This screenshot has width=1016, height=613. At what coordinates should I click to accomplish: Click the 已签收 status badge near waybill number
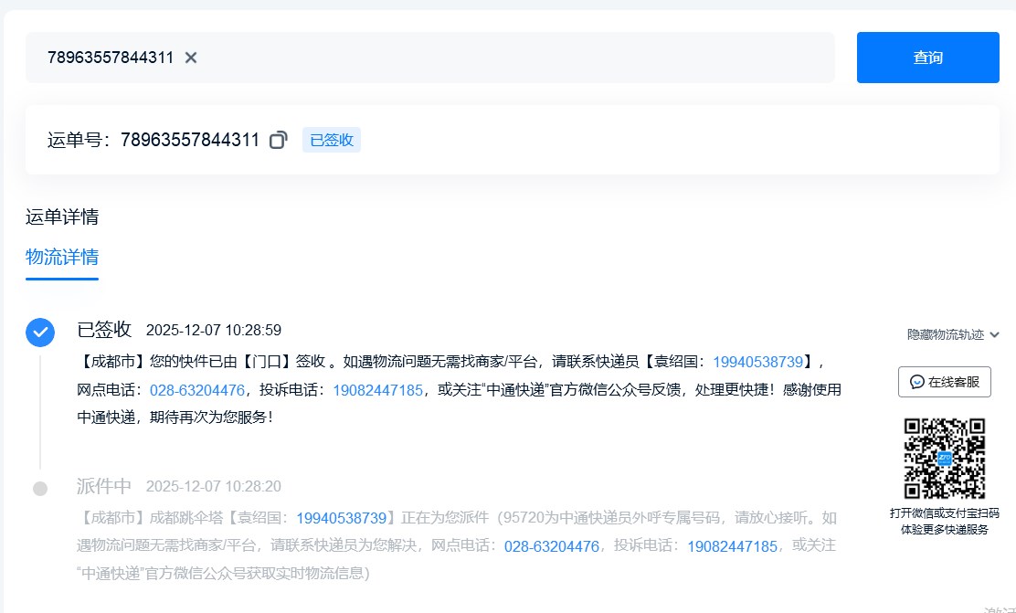point(332,140)
